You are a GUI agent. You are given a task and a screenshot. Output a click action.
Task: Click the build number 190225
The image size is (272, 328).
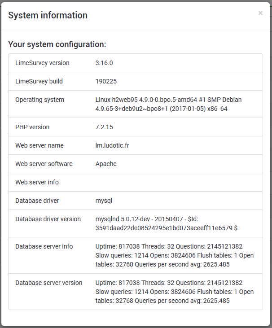tap(106, 81)
